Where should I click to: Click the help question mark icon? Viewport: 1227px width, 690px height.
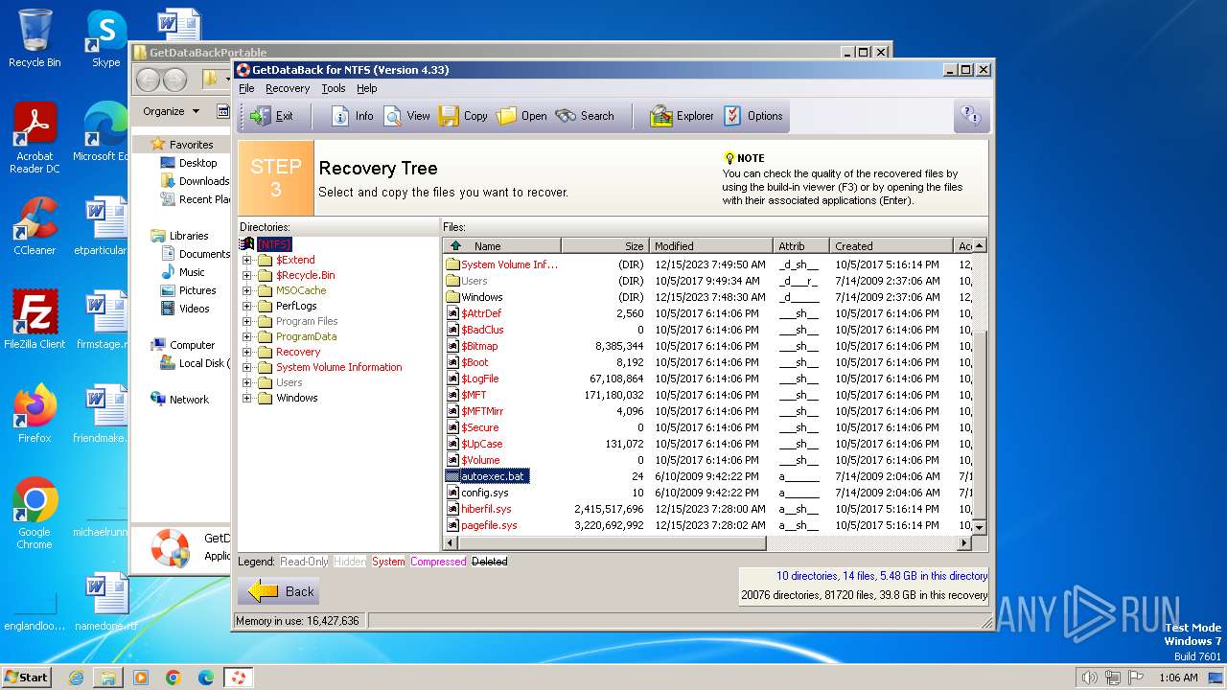pos(971,116)
